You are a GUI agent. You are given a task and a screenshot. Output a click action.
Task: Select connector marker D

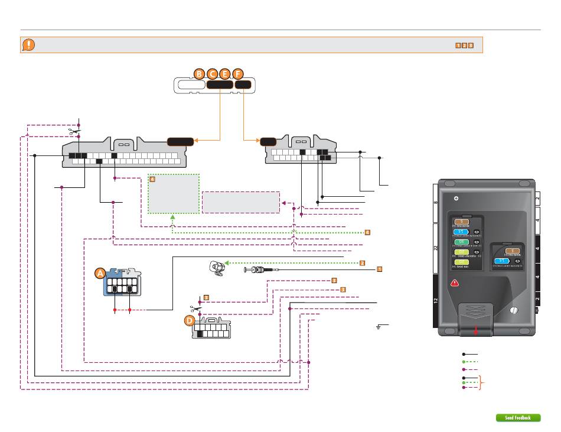[190, 320]
